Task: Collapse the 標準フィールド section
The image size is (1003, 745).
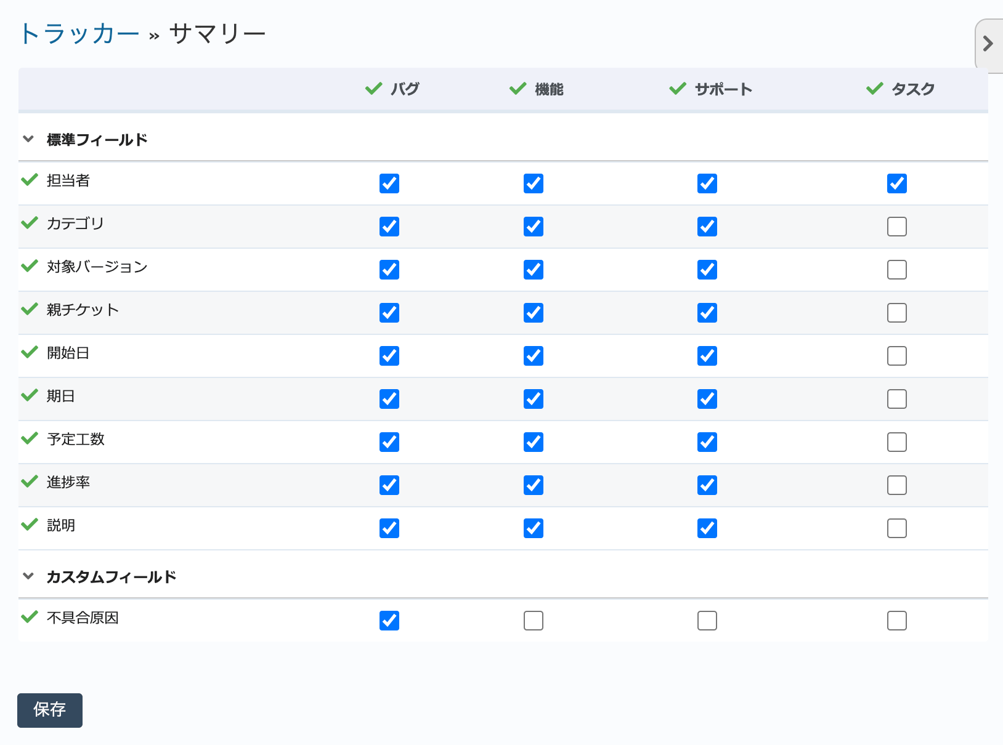Action: (x=28, y=139)
